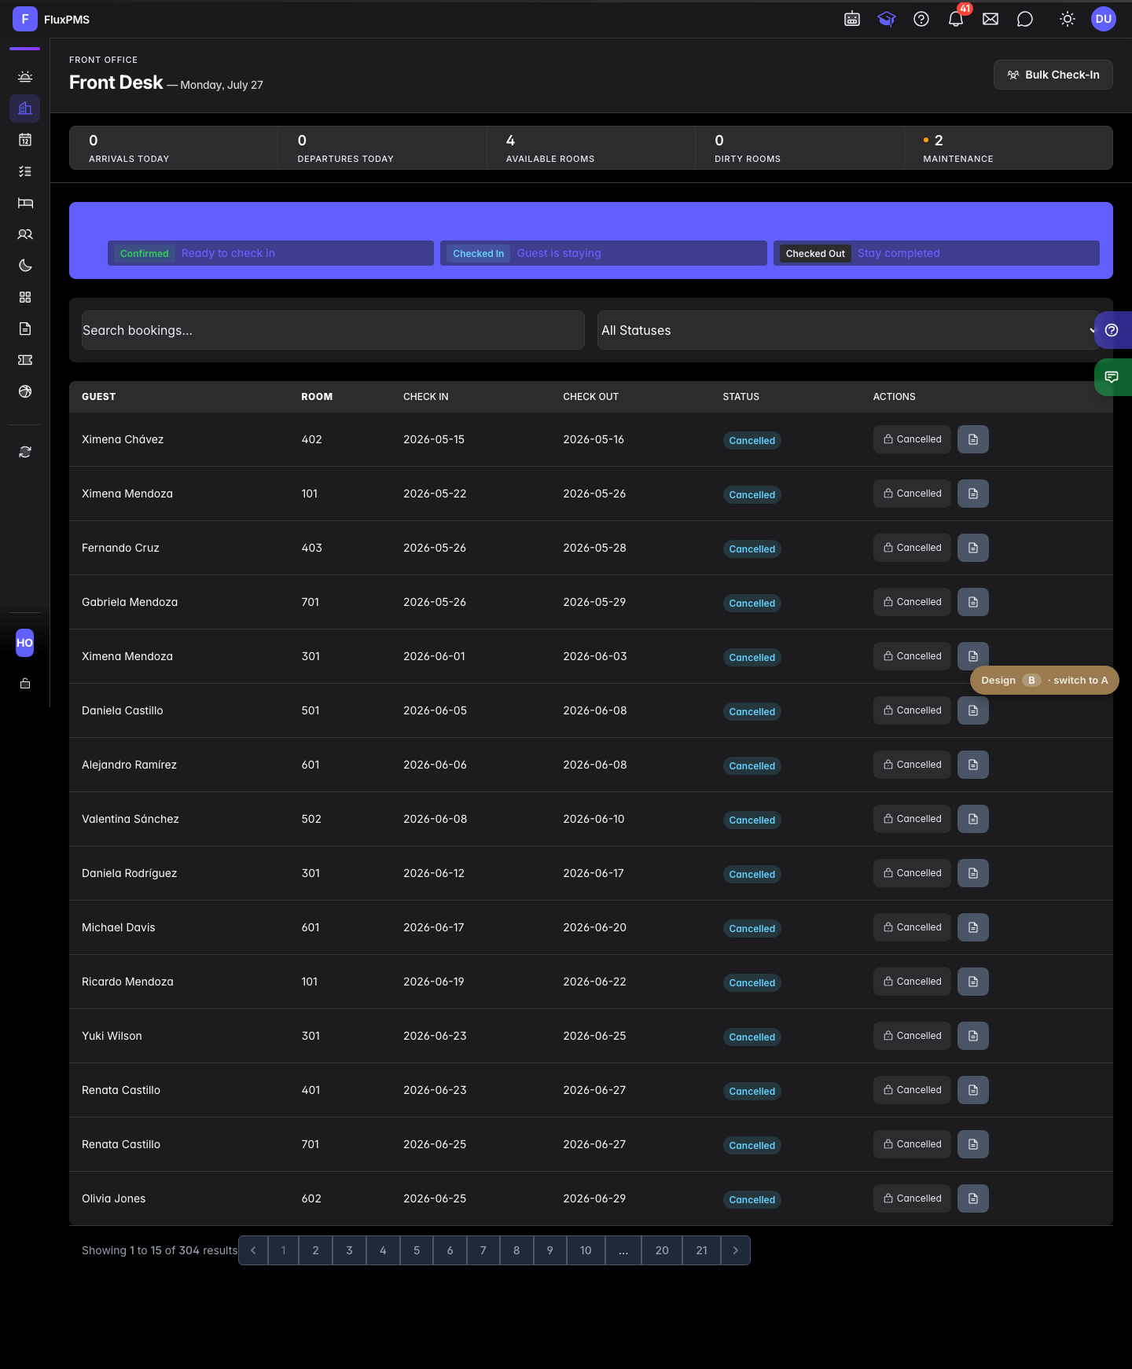Viewport: 1132px width, 1369px height.
Task: Open the mail envelope icon
Action: [x=990, y=19]
